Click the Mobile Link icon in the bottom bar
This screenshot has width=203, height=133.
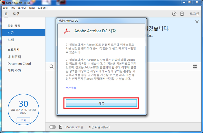[x=61, y=127]
